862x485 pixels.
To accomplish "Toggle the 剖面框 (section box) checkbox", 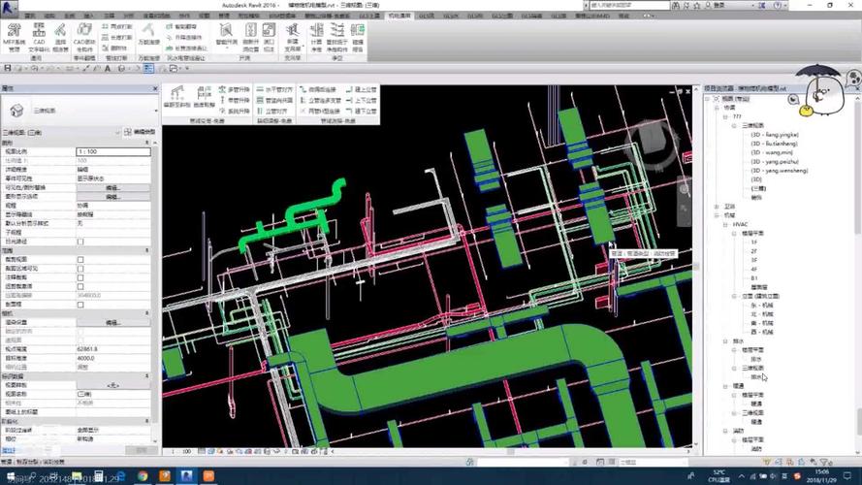I will point(80,303).
